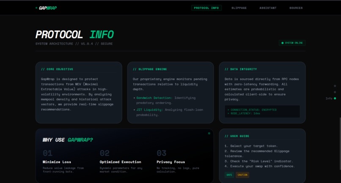This screenshot has width=341, height=183.
Task: Switch to the Slippage tab
Action: tap(239, 8)
